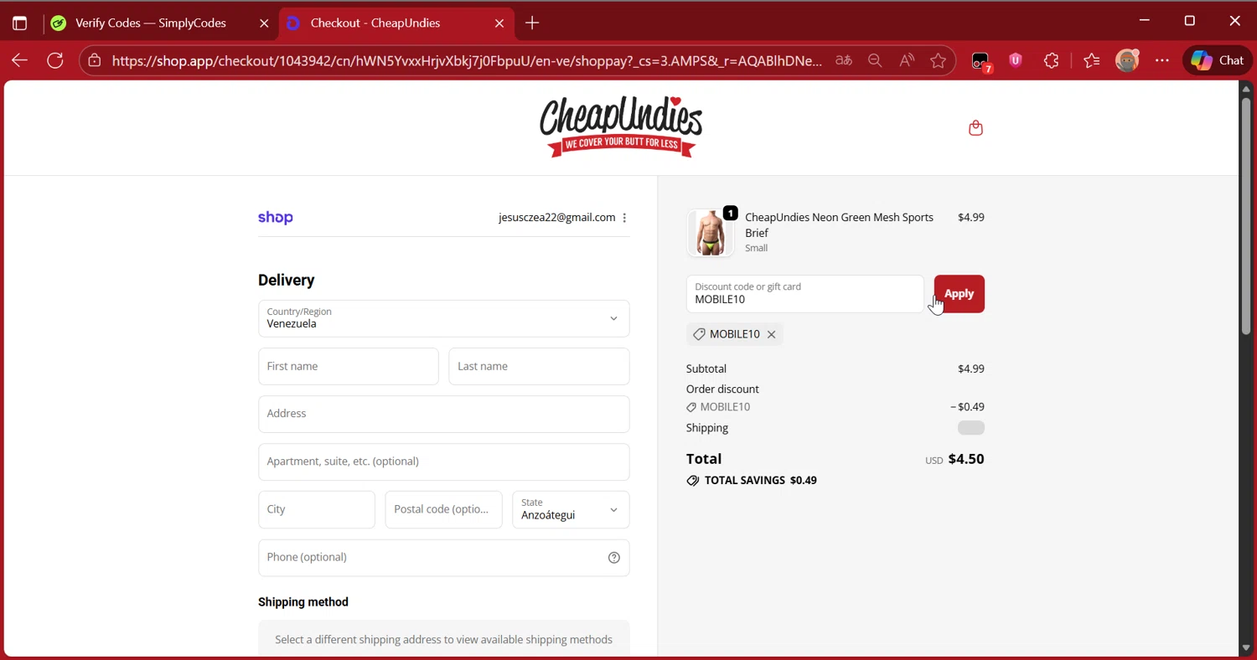
Task: Click the browser address bar URL
Action: click(467, 60)
